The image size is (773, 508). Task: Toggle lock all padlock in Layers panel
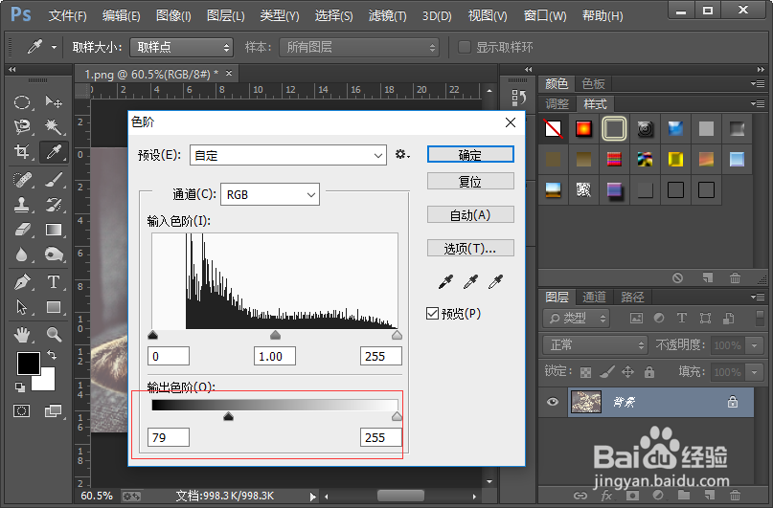coord(649,371)
